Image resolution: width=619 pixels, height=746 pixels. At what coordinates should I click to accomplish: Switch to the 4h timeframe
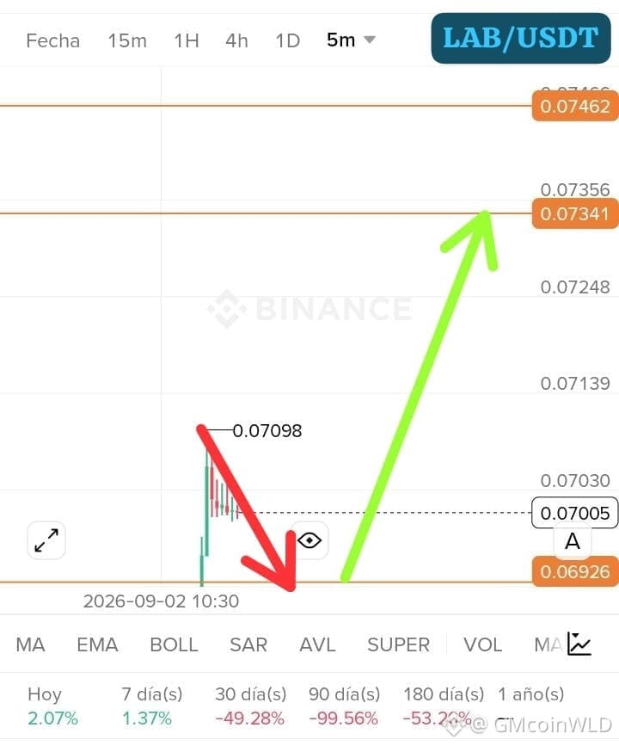236,40
